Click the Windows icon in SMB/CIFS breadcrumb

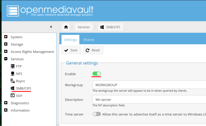102,27
